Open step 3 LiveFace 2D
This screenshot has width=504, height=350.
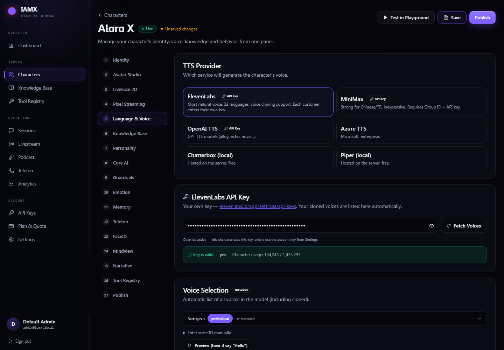(133, 89)
